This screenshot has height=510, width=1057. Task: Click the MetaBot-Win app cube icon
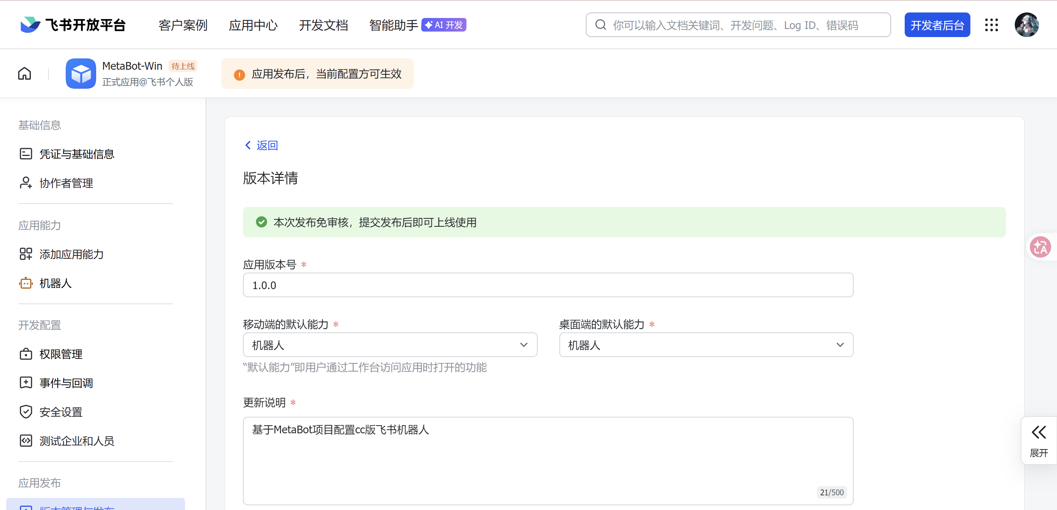pos(81,73)
